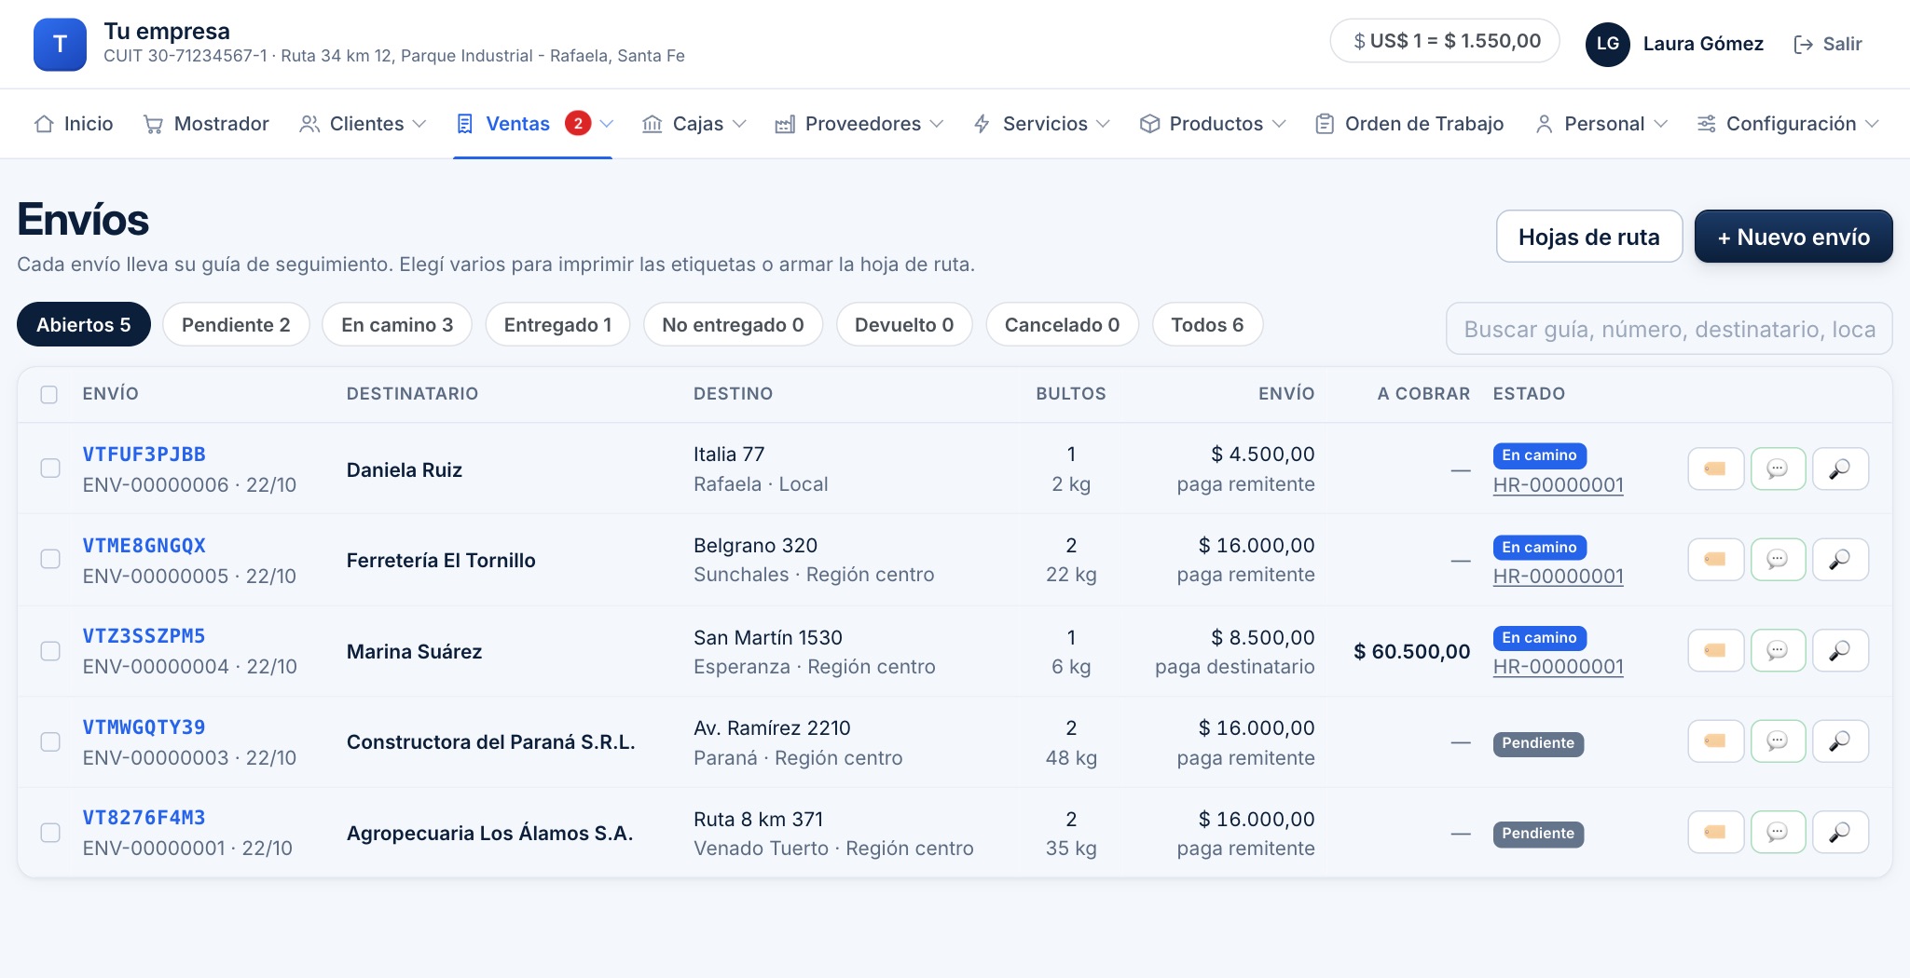Check the box for shipment VTME8GNGQX
Image resolution: width=1910 pixels, height=978 pixels.
point(50,559)
